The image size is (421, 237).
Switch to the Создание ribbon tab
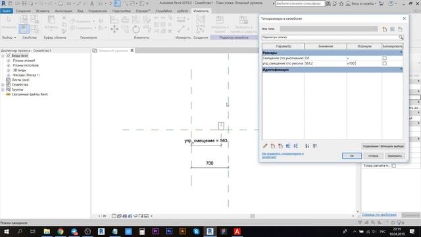click(23, 11)
